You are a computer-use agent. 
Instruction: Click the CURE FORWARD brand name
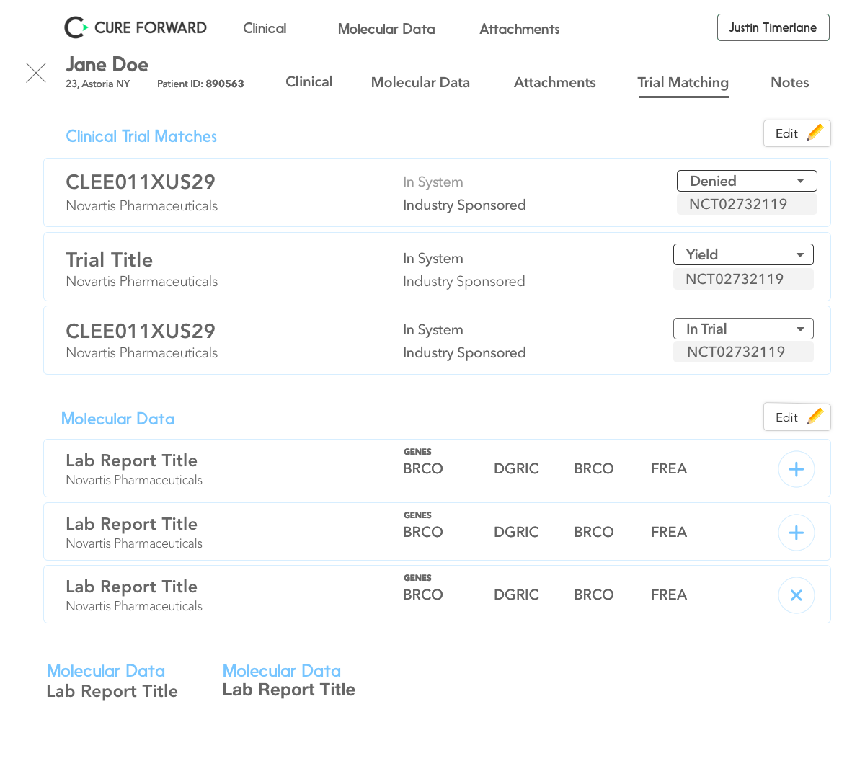pyautogui.click(x=151, y=27)
